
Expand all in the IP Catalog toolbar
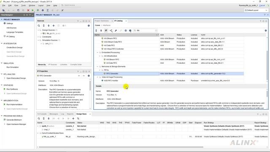[101, 30]
